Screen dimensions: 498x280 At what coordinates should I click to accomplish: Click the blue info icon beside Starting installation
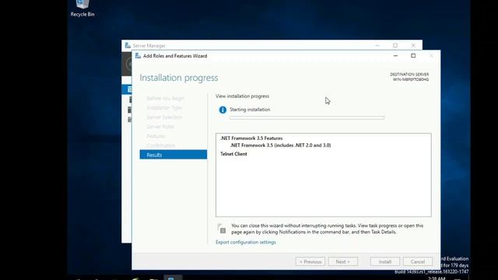(223, 110)
